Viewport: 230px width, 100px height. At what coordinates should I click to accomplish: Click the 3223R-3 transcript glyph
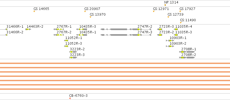73,58
